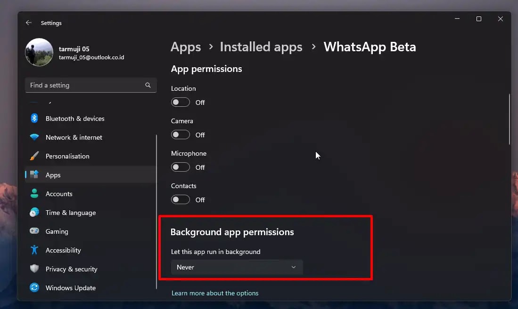Enable the Camera permission switch
This screenshot has height=309, width=518.
coord(181,135)
